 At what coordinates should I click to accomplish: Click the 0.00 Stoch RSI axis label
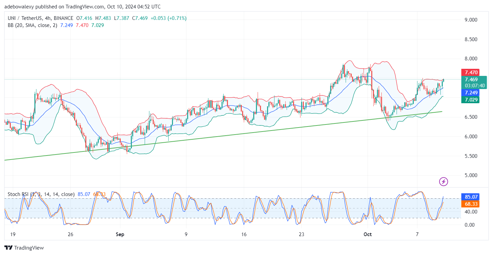pos(470,225)
